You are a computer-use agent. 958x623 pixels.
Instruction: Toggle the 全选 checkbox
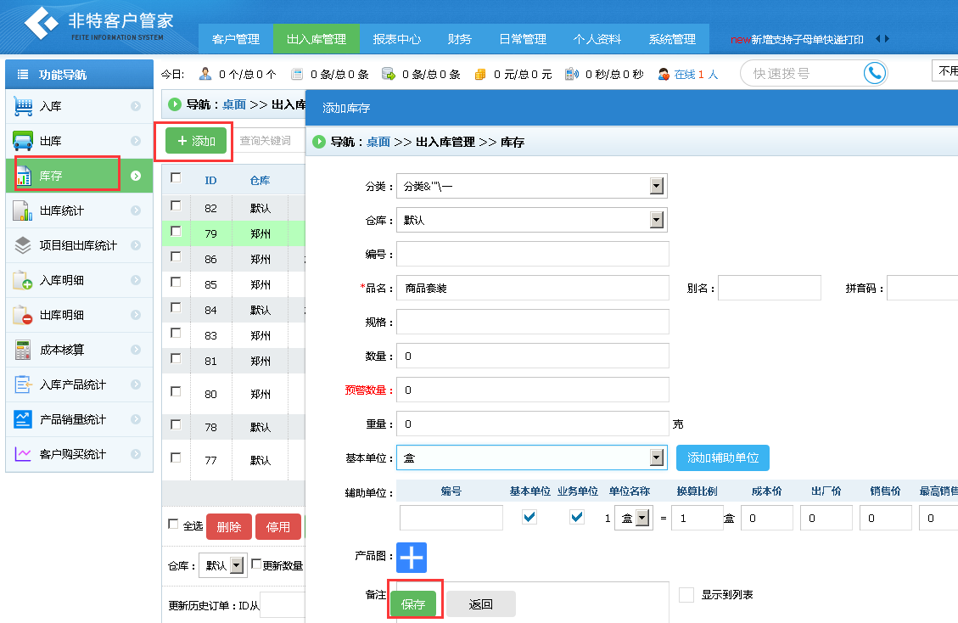pos(173,525)
